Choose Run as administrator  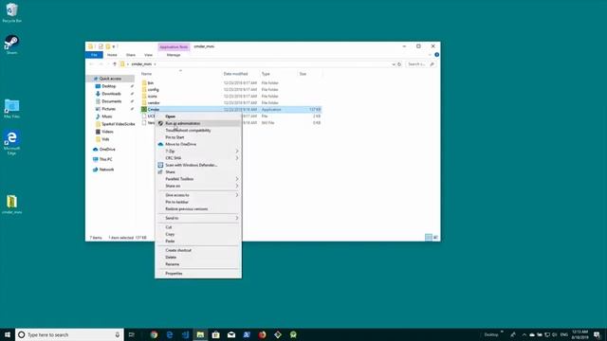[198, 123]
